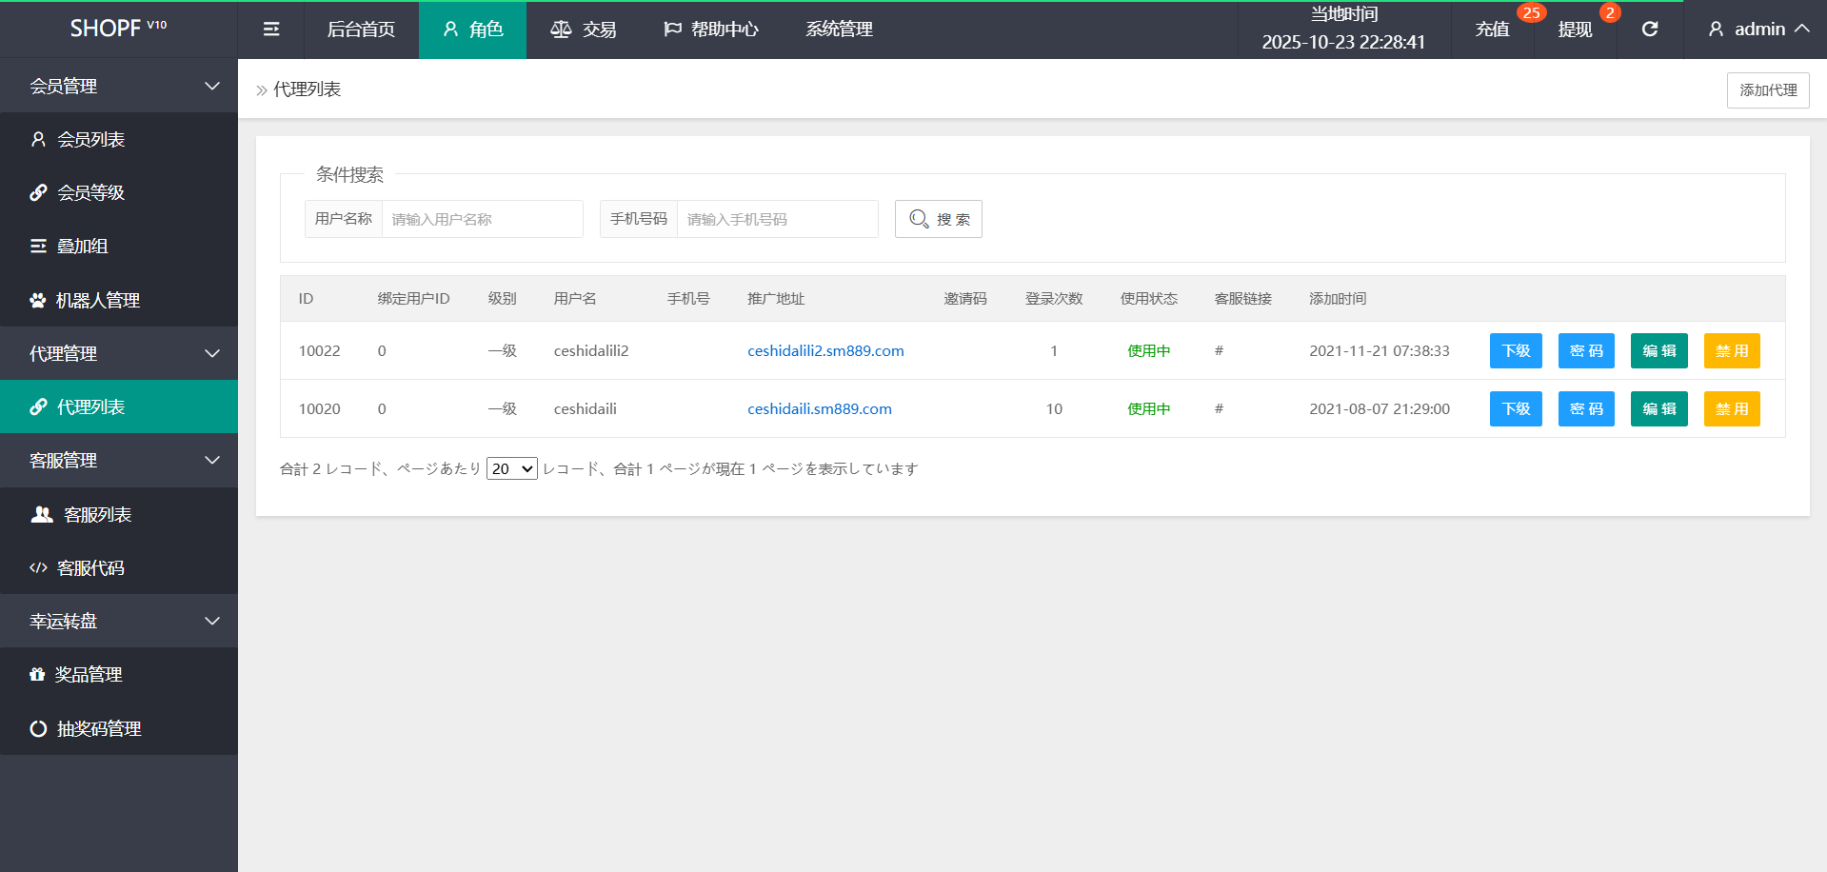Open the 系统管理 top menu
This screenshot has height=872, width=1827.
(839, 30)
